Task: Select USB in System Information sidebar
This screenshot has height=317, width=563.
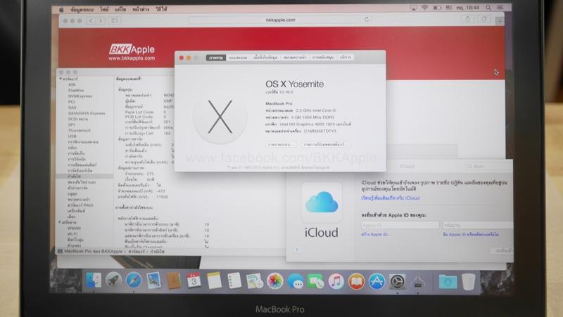Action: point(72,136)
